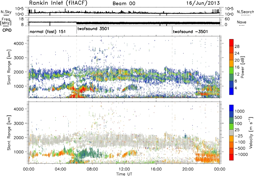Click the date '16/Jun/2013'

pos(203,3)
